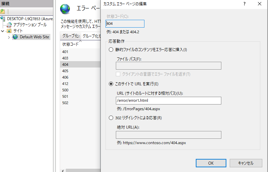Select 静的ファイルのコンテンツをエラー応答に挿入 radio button
This screenshot has width=268, height=172.
[x=111, y=50]
